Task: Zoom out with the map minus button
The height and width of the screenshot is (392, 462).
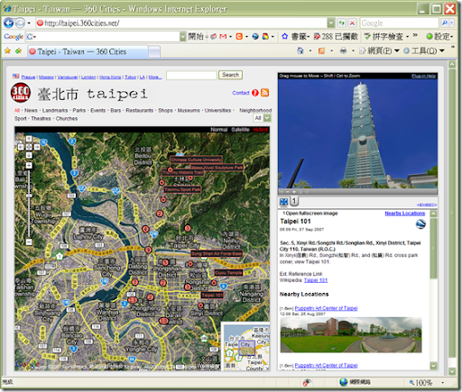Action: pos(29,242)
